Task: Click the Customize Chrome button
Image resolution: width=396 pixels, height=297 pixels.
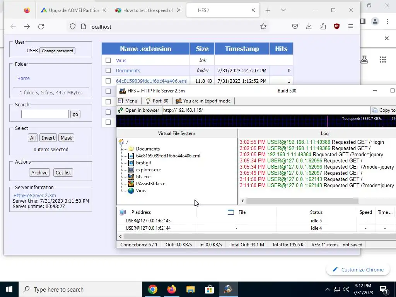Action: pos(358,270)
